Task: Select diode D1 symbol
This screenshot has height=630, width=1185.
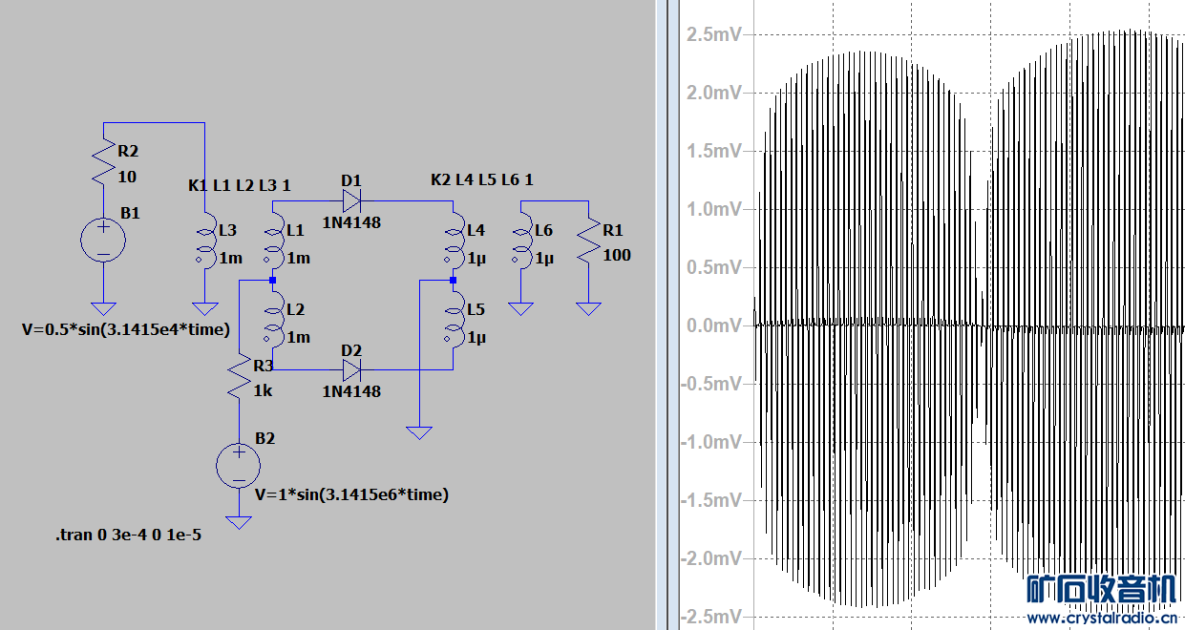Action: pos(351,201)
